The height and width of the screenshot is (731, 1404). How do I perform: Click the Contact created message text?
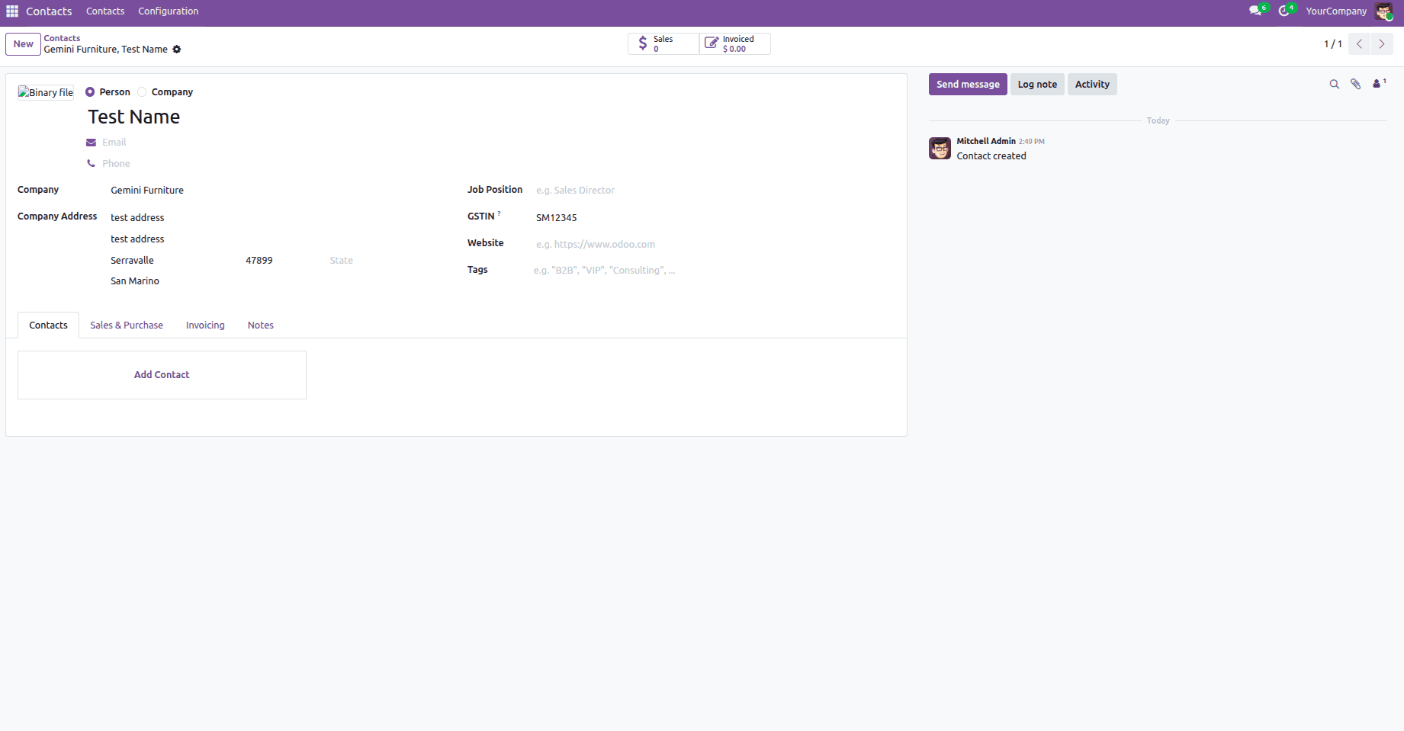click(991, 156)
